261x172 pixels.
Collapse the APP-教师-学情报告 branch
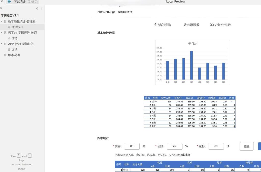tap(2, 44)
